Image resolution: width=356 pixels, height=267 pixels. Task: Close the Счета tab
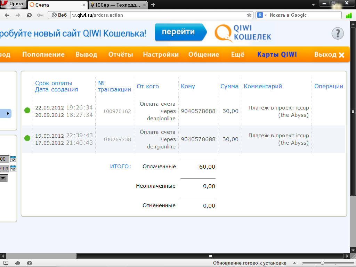84,5
